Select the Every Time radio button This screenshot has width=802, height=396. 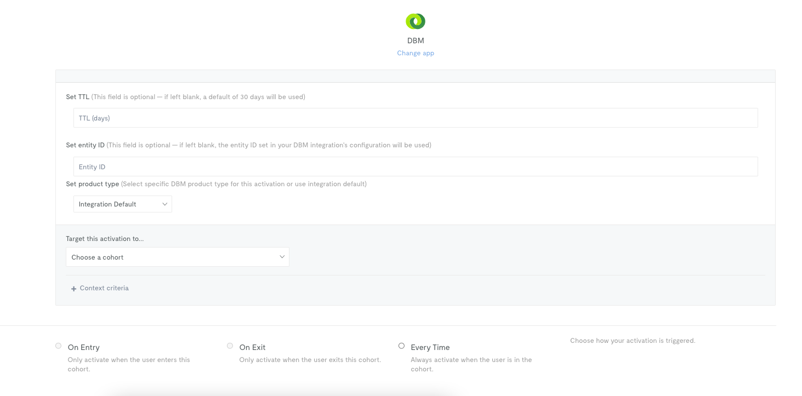click(401, 346)
